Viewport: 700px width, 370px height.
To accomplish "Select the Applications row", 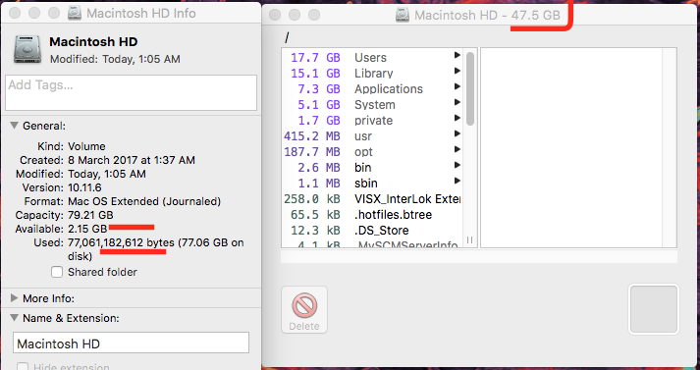I will pyautogui.click(x=373, y=88).
